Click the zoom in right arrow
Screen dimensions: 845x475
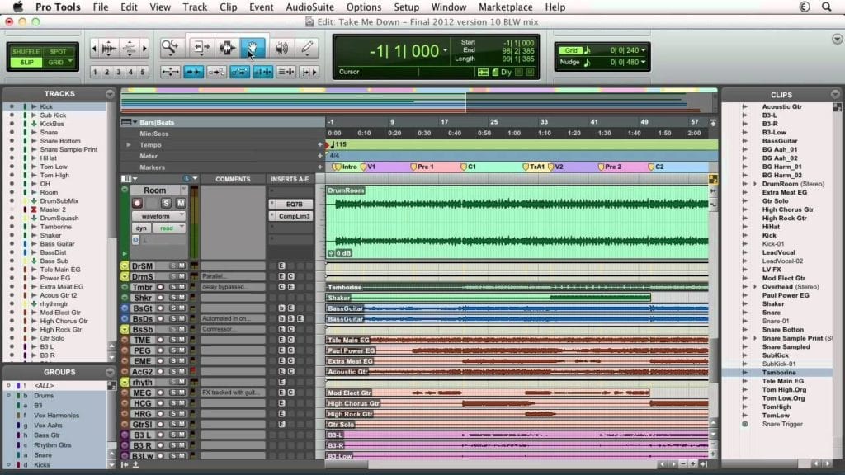(x=144, y=49)
